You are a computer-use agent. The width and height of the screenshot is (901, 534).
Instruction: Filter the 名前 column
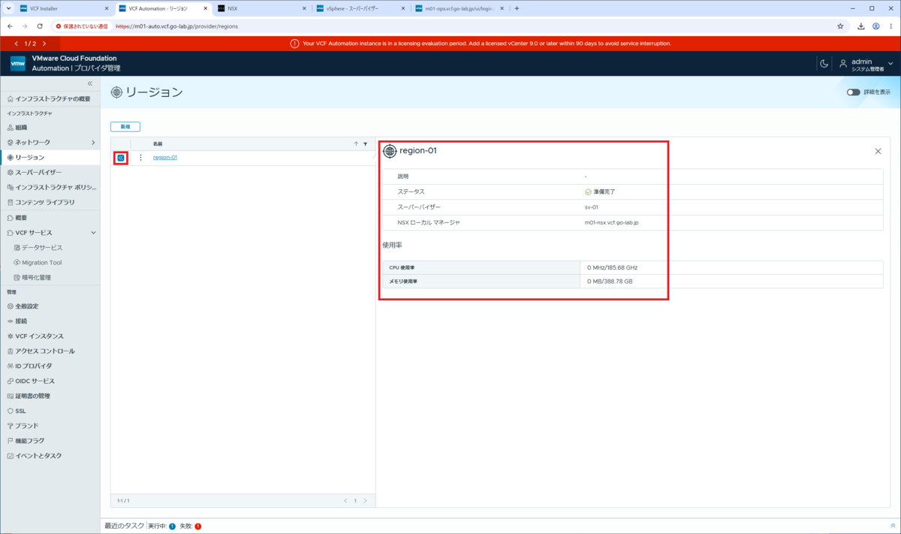pos(366,143)
